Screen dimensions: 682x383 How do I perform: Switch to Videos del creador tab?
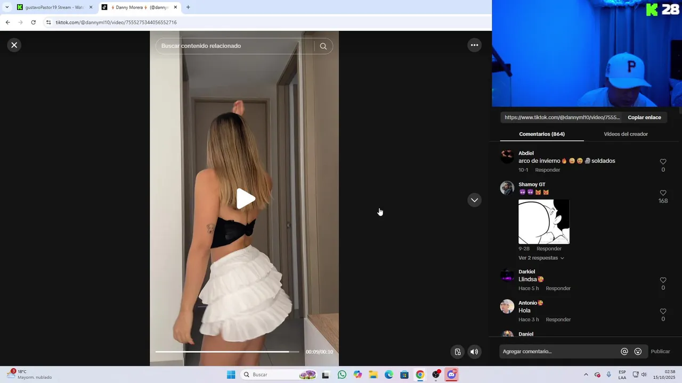626,134
